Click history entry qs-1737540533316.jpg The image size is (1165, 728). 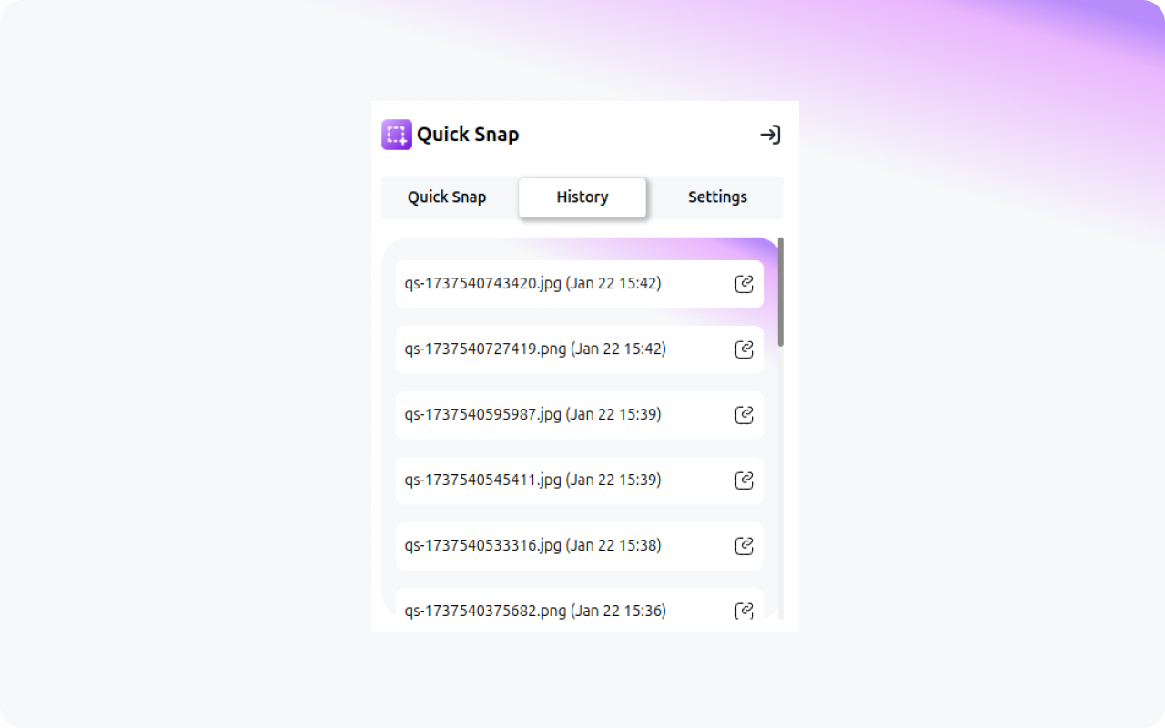532,546
